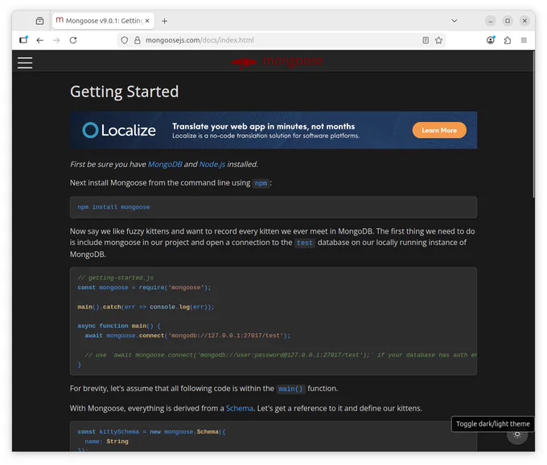Open Firefox View recent browsing icon
Image resolution: width=547 pixels, height=465 pixels.
coord(39,21)
